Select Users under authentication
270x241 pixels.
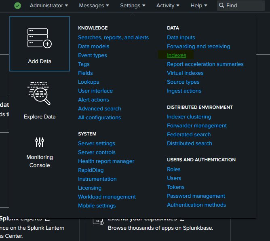[x=174, y=178]
